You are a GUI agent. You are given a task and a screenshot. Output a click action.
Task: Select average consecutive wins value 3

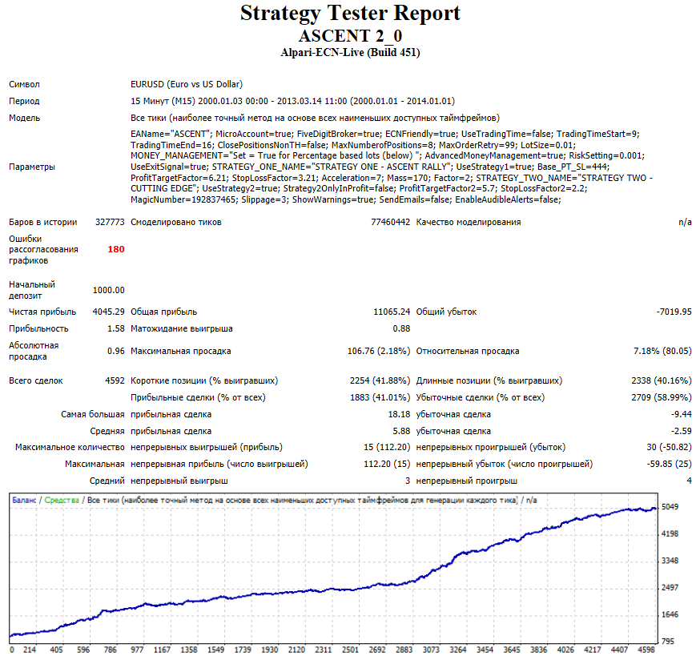click(x=407, y=481)
